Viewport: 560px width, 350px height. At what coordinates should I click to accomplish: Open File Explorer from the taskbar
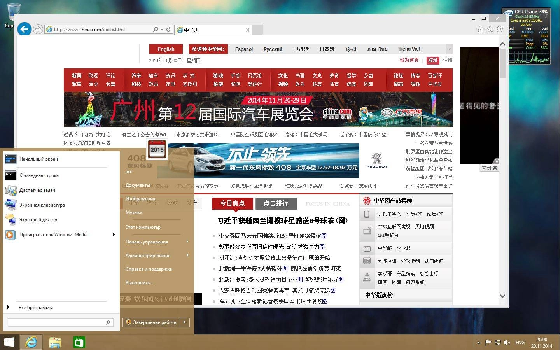(55, 342)
